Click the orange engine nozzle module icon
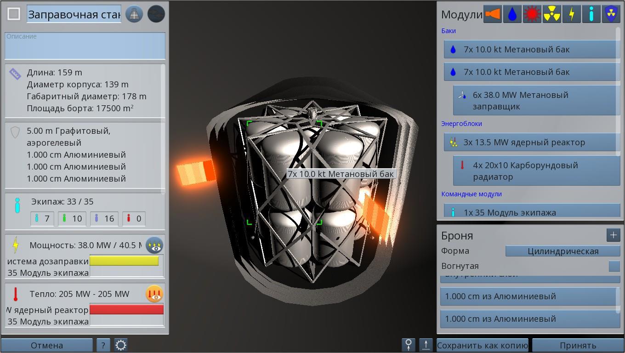625x353 pixels. point(492,14)
